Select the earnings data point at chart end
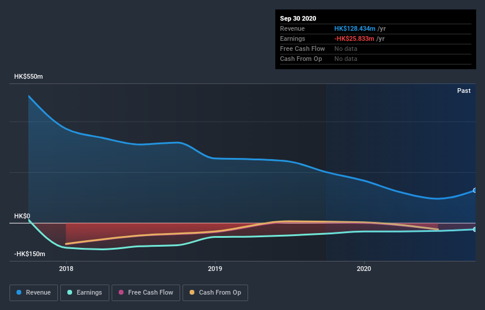 (475, 230)
